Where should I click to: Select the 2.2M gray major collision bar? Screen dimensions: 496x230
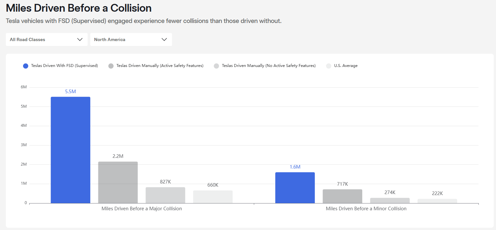point(118,182)
